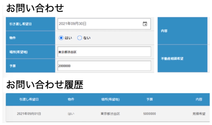Viewport: 212px width, 125px height.
Task: Click the 内容 history column header
Action: click(x=199, y=99)
